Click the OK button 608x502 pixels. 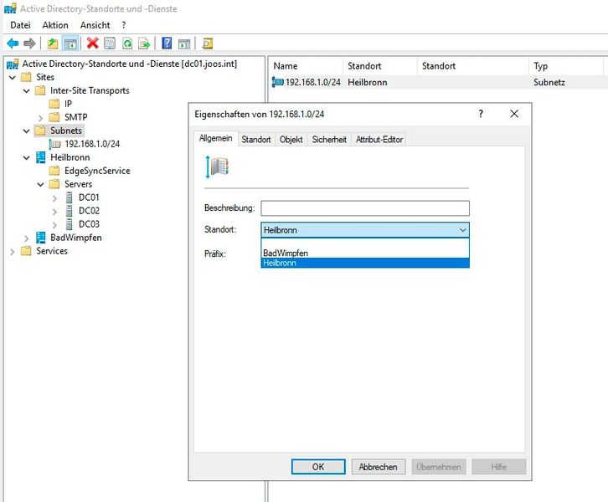pos(318,467)
